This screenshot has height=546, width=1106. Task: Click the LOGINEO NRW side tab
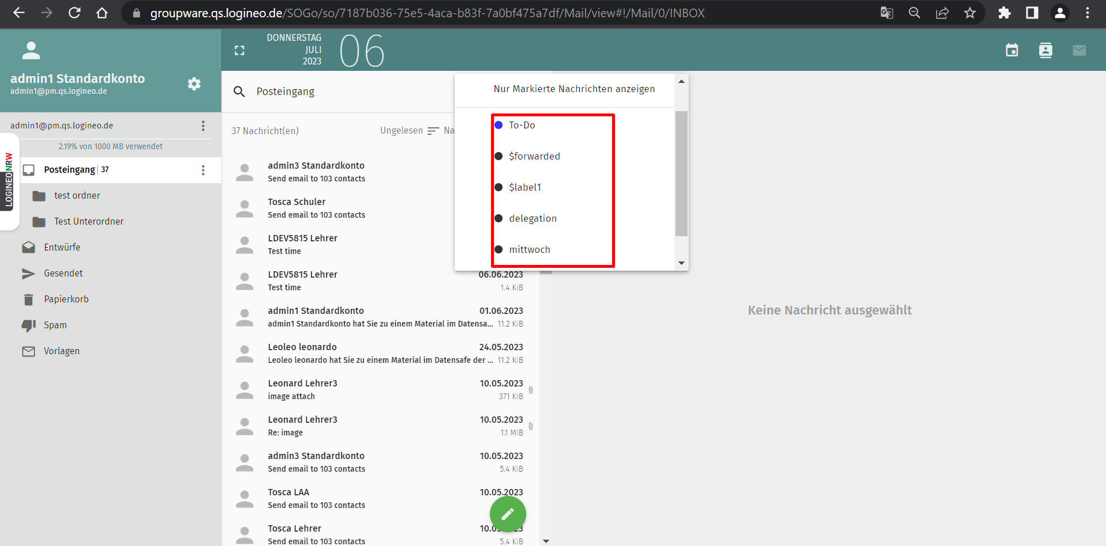(9, 180)
